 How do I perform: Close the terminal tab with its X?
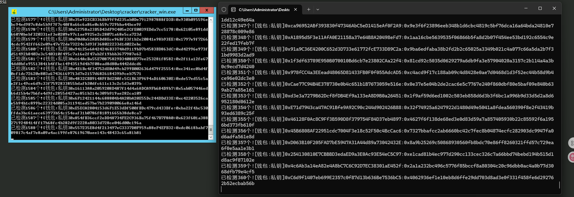tap(295, 9)
